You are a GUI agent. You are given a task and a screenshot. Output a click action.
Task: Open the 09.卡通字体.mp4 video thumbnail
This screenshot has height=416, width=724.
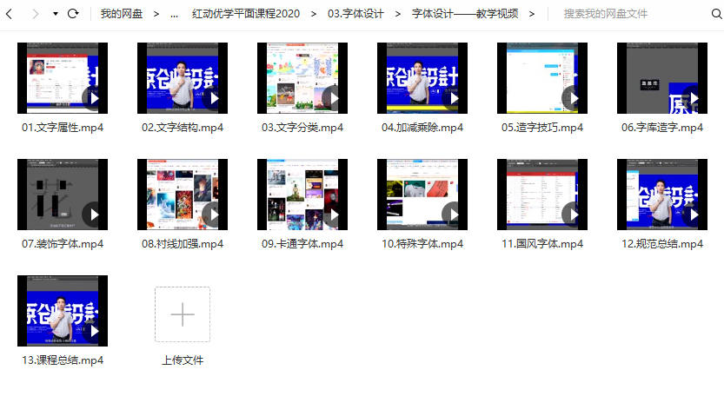coord(302,195)
